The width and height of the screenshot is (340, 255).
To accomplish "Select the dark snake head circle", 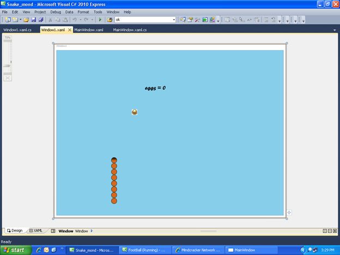I will pyautogui.click(x=114, y=160).
